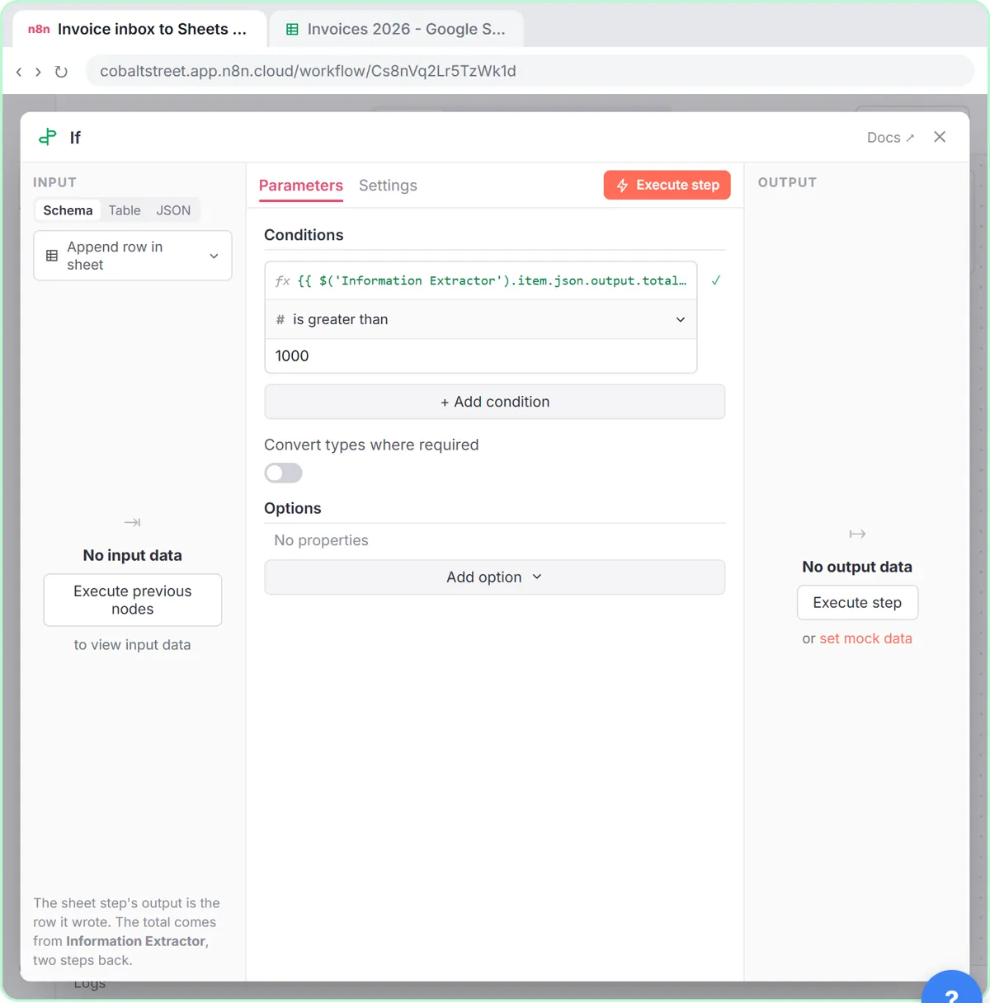This screenshot has width=990, height=1003.
Task: Reload the n8n workflow page
Action: coord(61,72)
